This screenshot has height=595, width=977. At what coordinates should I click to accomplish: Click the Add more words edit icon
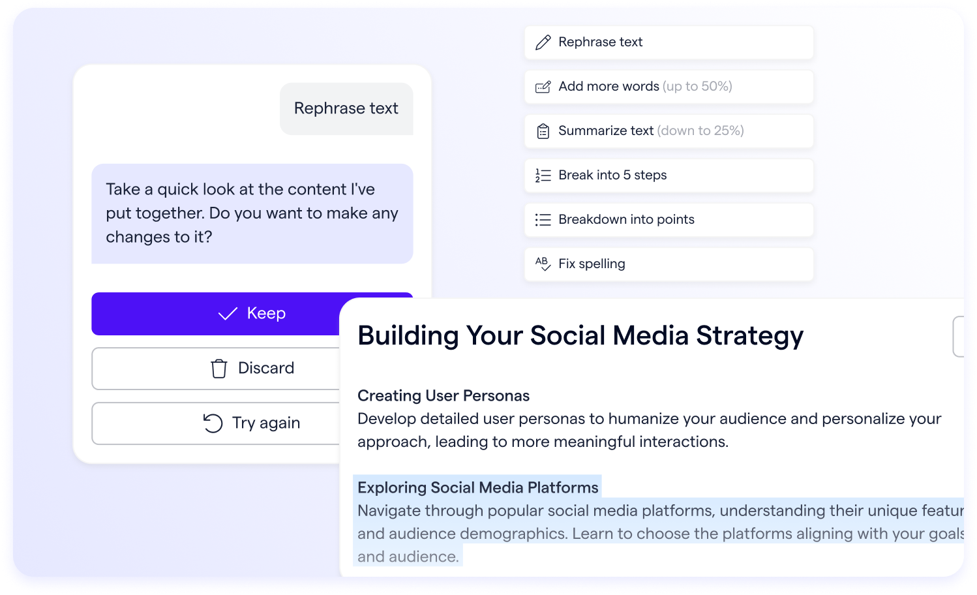[x=543, y=87]
